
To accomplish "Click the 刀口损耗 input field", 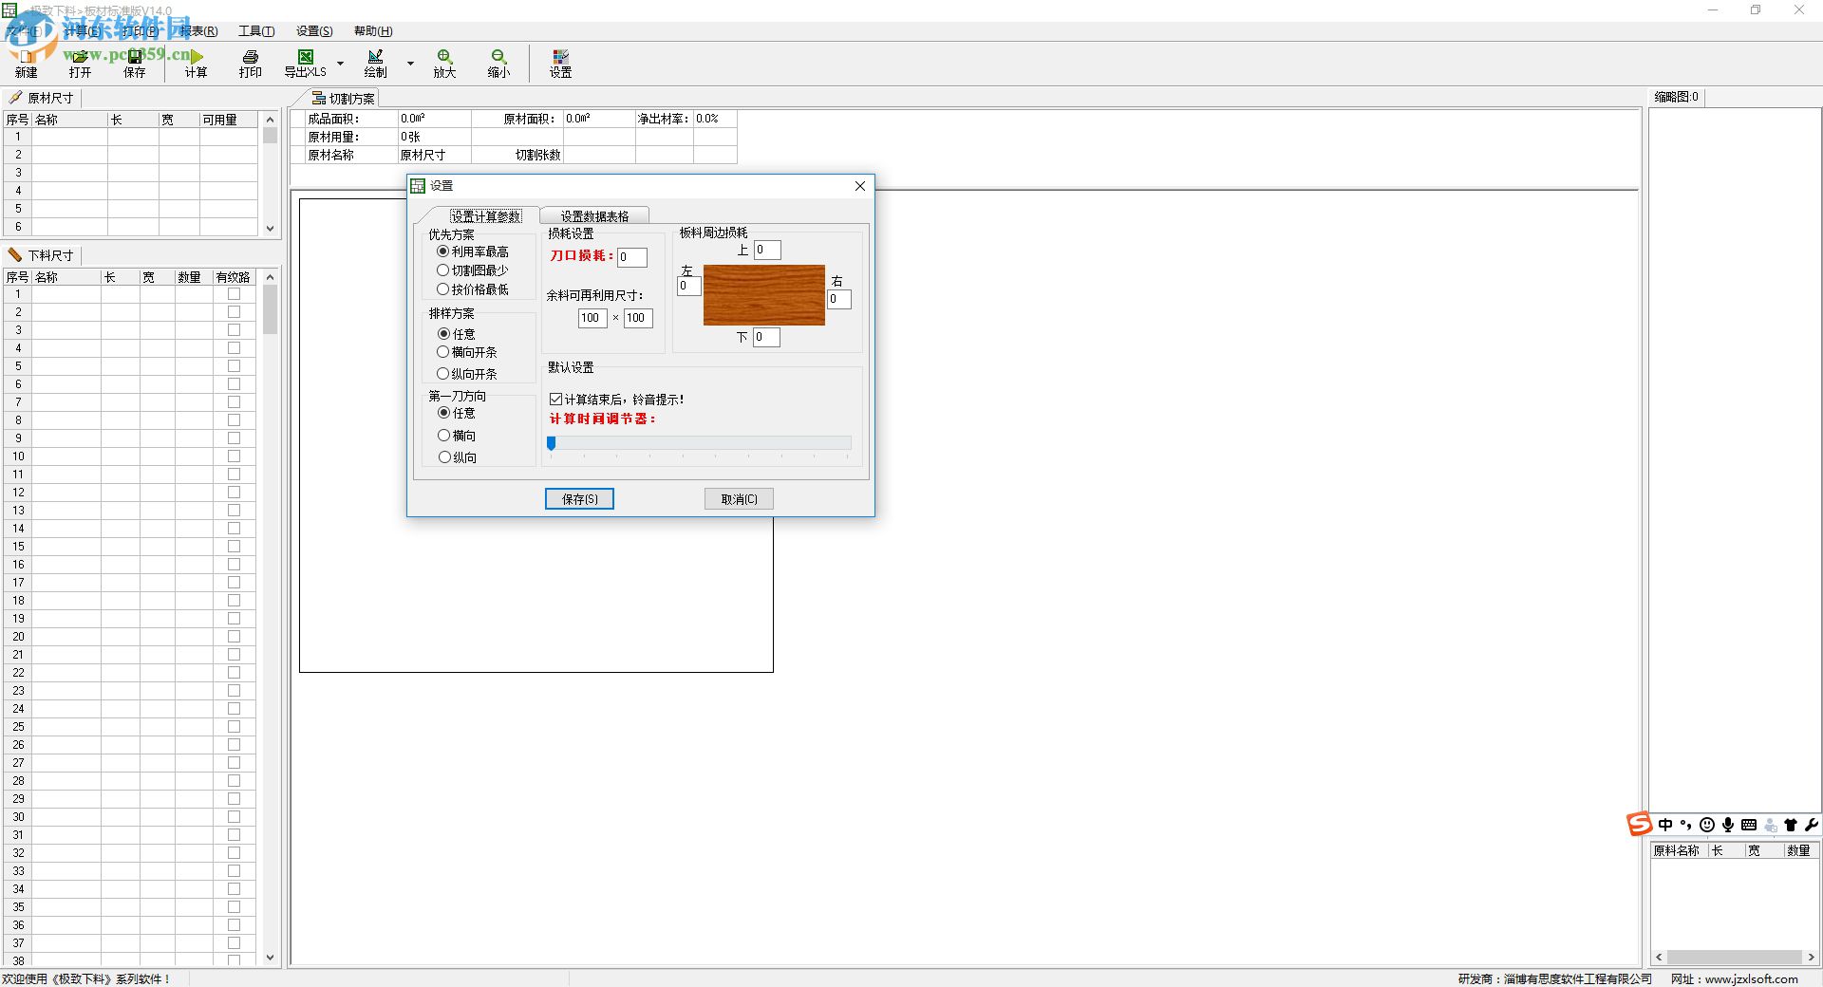I will point(632,257).
